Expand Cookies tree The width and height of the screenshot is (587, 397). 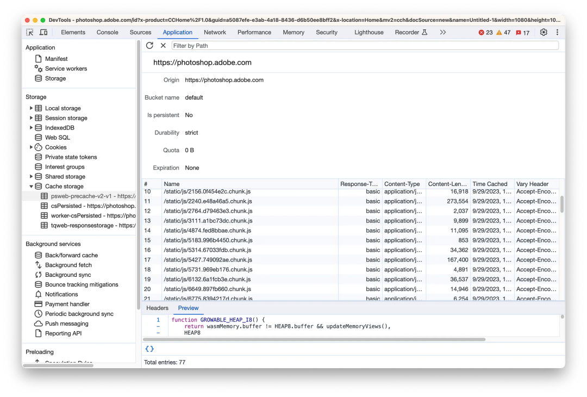pos(31,147)
